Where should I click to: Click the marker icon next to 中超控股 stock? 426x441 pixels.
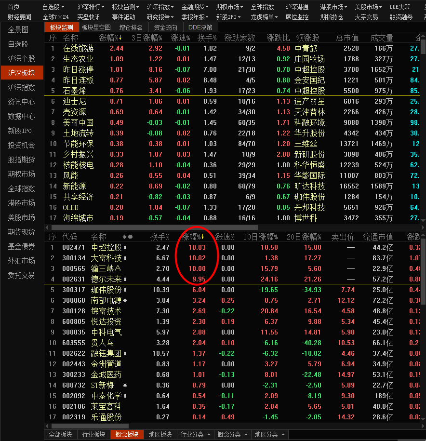click(x=125, y=248)
